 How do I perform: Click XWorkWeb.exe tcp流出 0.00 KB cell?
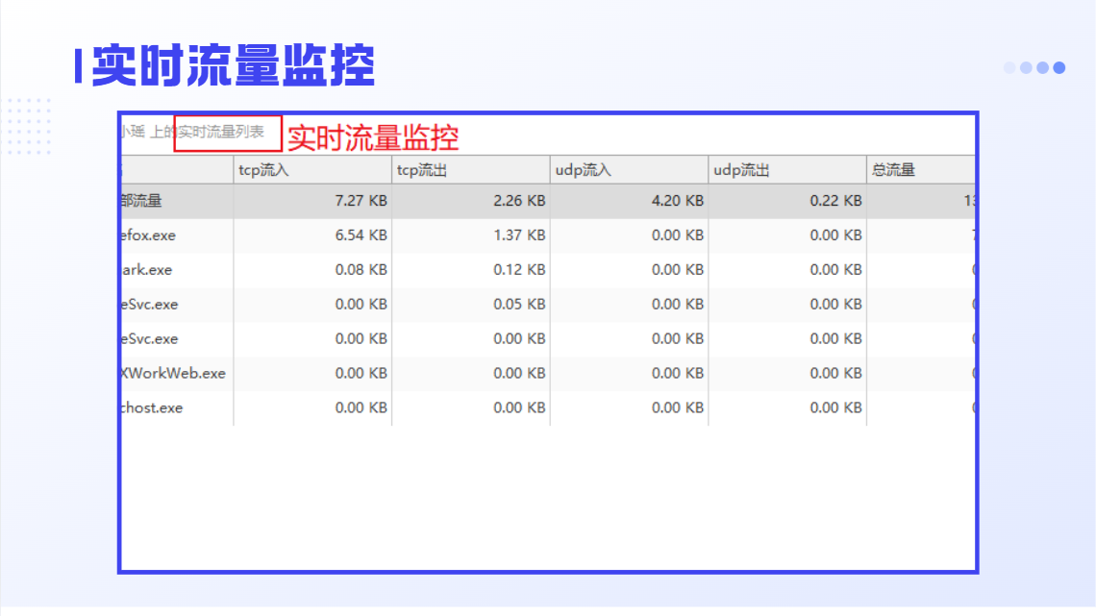471,373
